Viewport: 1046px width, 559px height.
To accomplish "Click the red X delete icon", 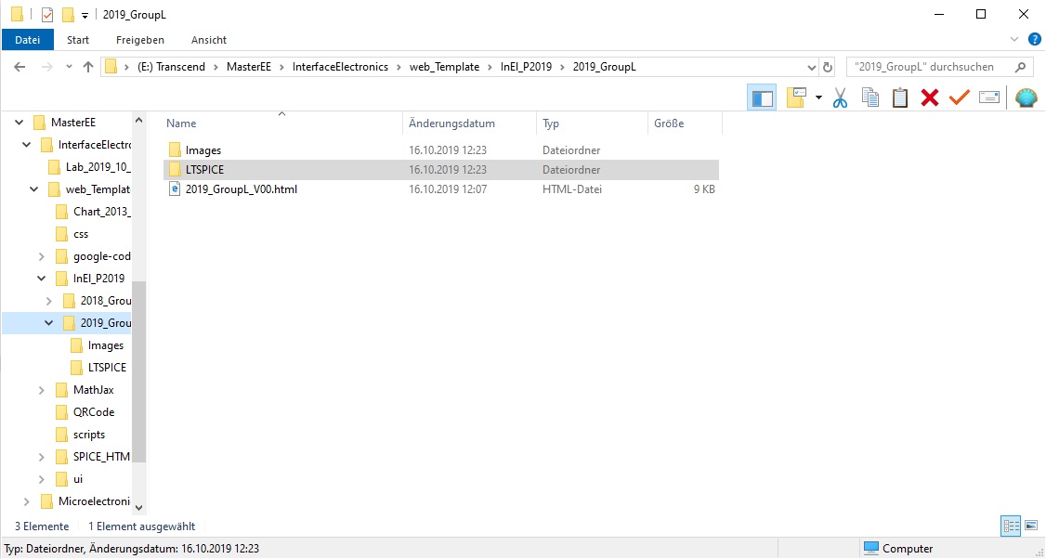I will [930, 97].
